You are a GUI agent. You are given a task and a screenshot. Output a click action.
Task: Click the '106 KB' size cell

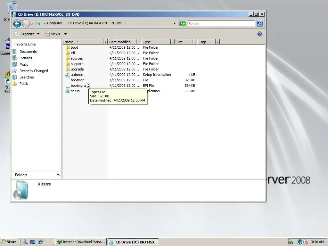pos(190,91)
